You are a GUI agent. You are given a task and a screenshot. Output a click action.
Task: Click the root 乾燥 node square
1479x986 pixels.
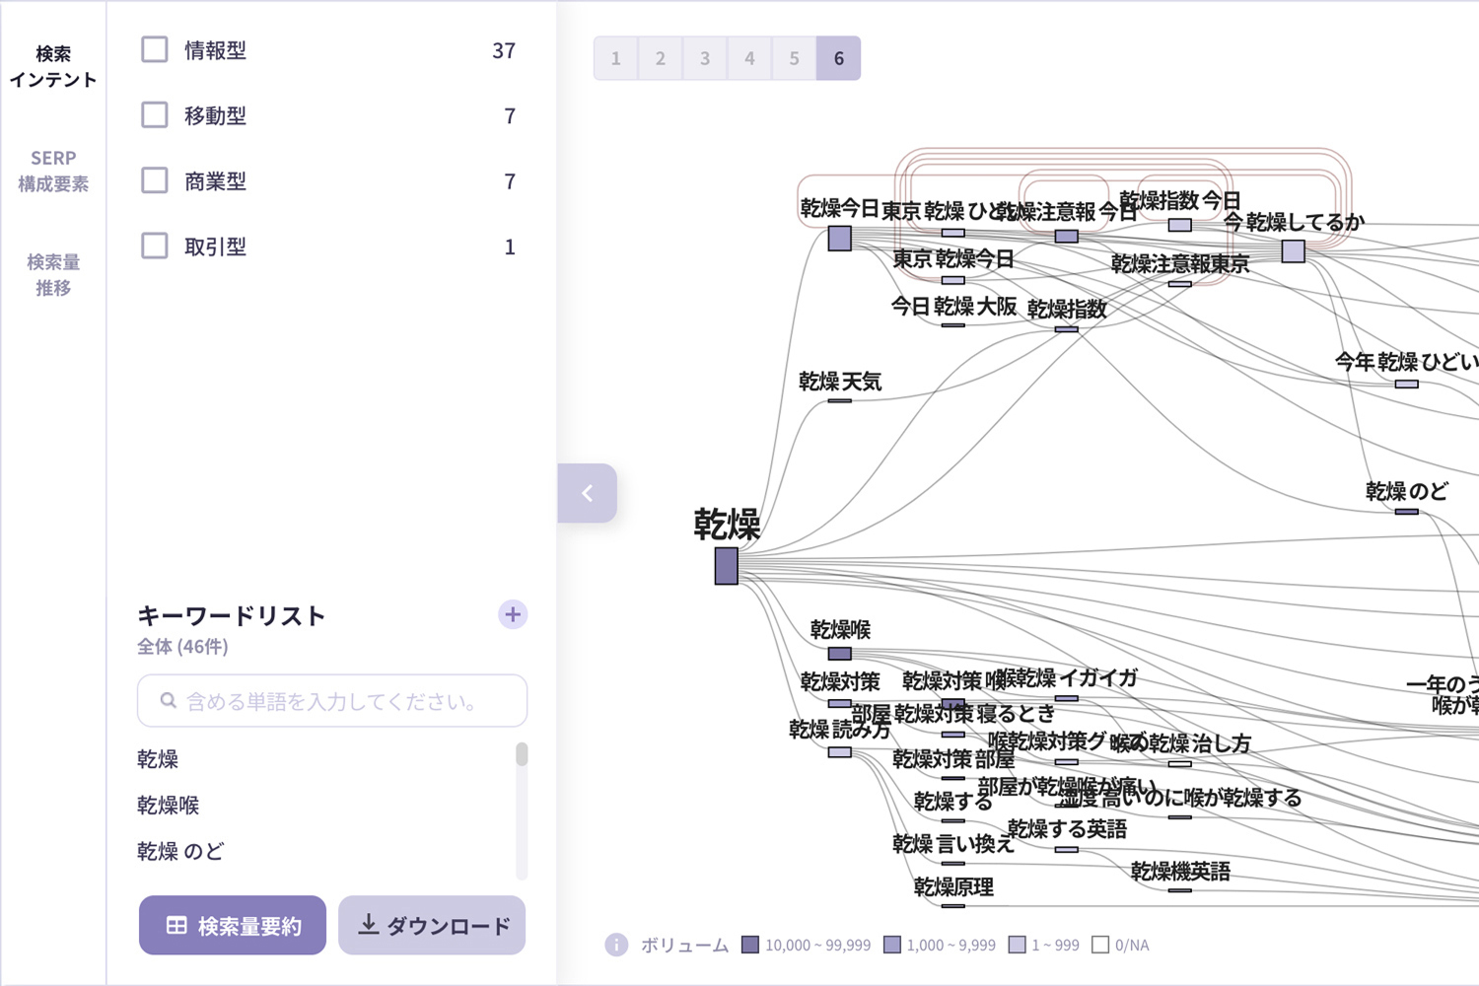click(x=727, y=566)
